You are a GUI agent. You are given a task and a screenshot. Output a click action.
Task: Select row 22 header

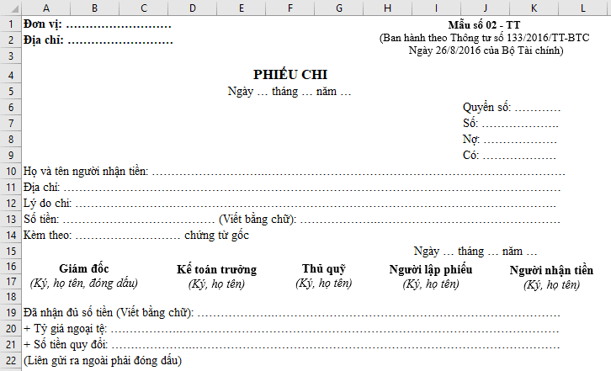[x=11, y=360]
